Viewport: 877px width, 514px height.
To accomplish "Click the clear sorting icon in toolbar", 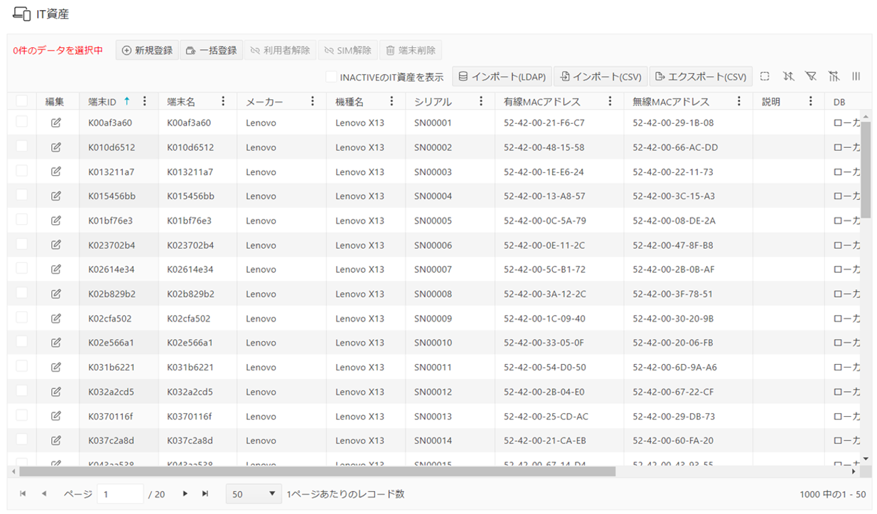I will coord(788,76).
